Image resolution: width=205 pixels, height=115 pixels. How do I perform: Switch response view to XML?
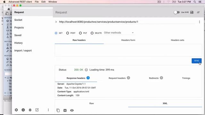(x=165, y=103)
